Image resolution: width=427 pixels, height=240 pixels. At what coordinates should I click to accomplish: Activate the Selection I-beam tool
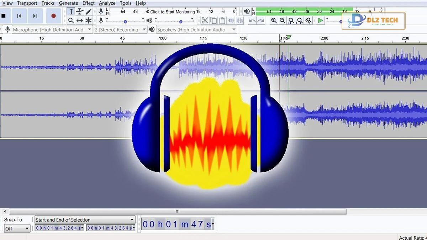tap(71, 12)
